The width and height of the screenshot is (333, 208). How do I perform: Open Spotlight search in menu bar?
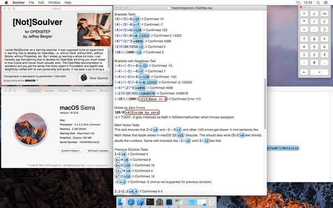pyautogui.click(x=318, y=3)
